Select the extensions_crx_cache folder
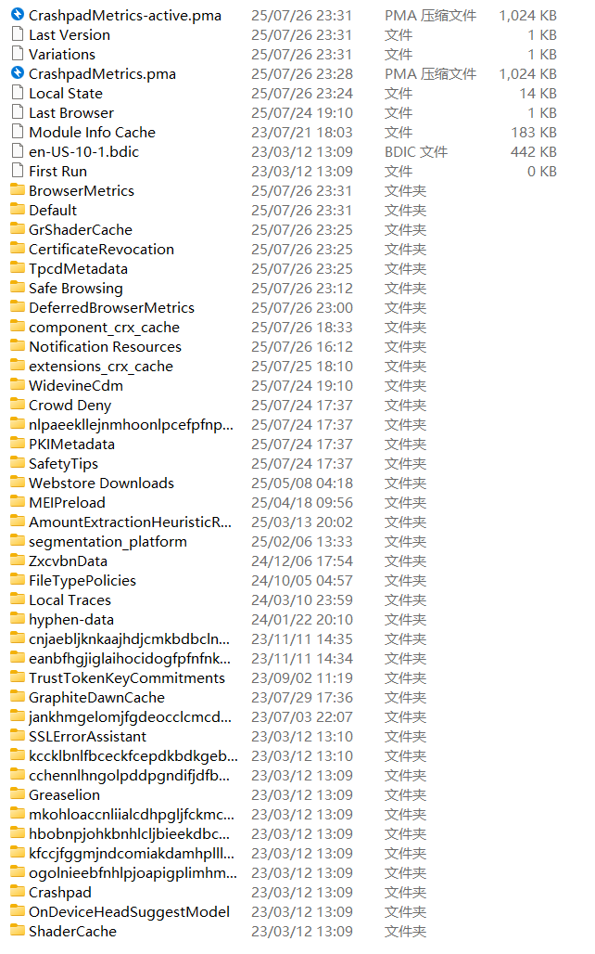Image resolution: width=595 pixels, height=954 pixels. (x=100, y=366)
